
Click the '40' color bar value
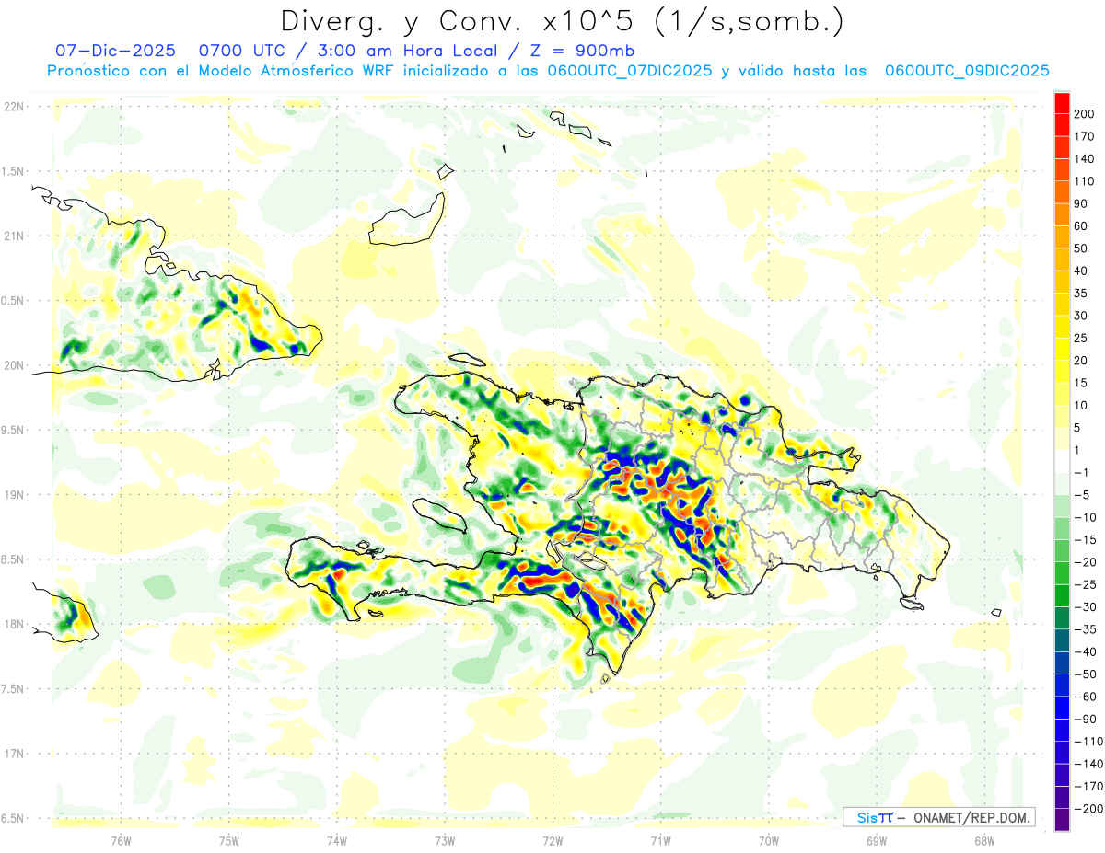(1082, 271)
